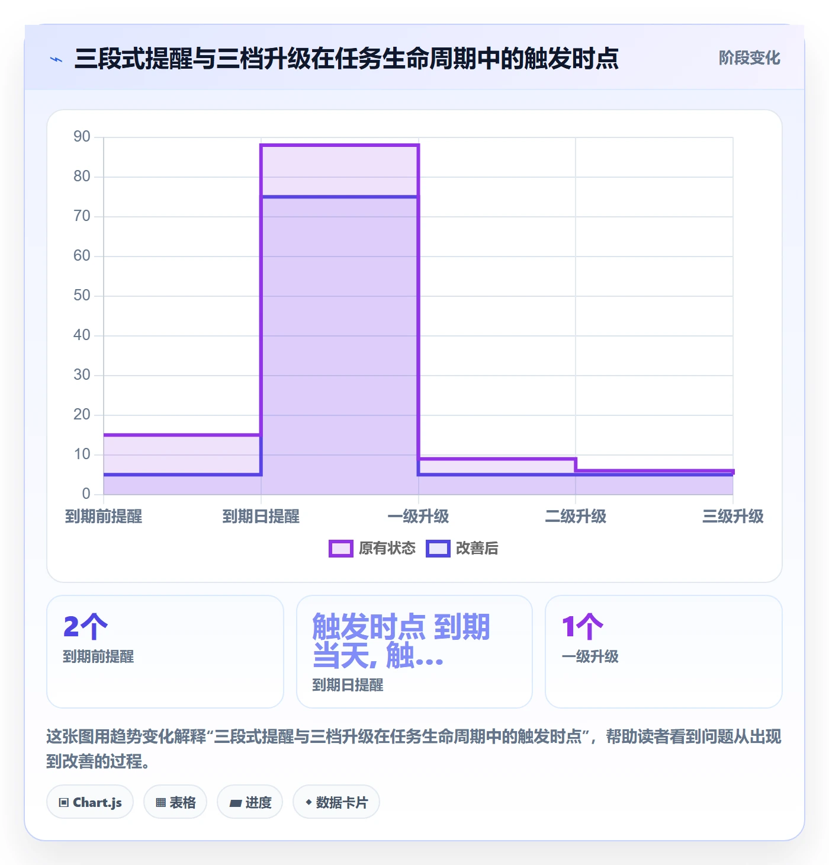Viewport: 829px width, 865px height.
Task: Click the chart title heading text
Action: tap(346, 59)
